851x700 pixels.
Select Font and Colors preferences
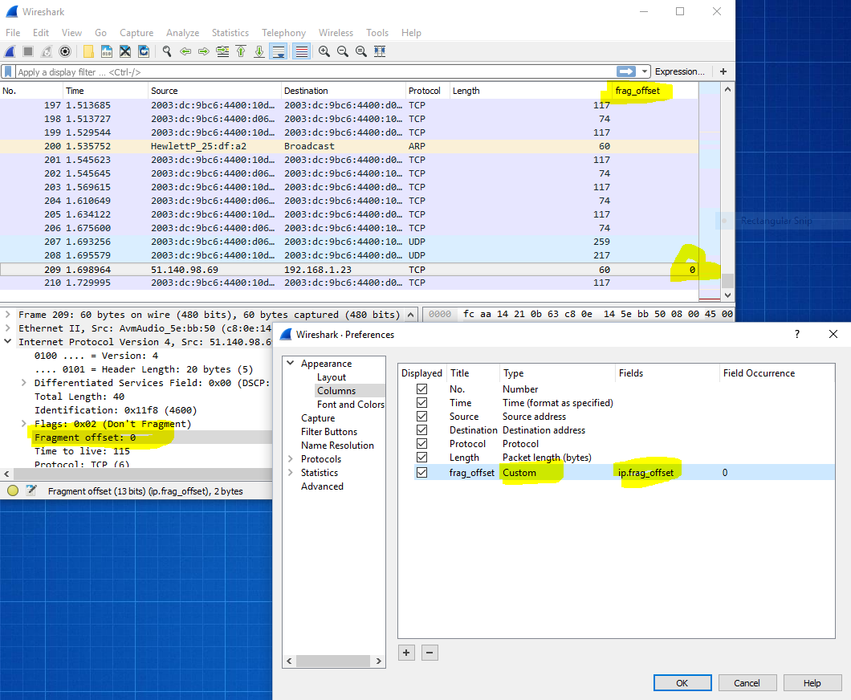point(351,405)
